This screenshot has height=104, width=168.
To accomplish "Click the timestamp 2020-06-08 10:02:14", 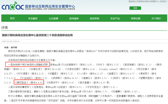I will (11, 41).
